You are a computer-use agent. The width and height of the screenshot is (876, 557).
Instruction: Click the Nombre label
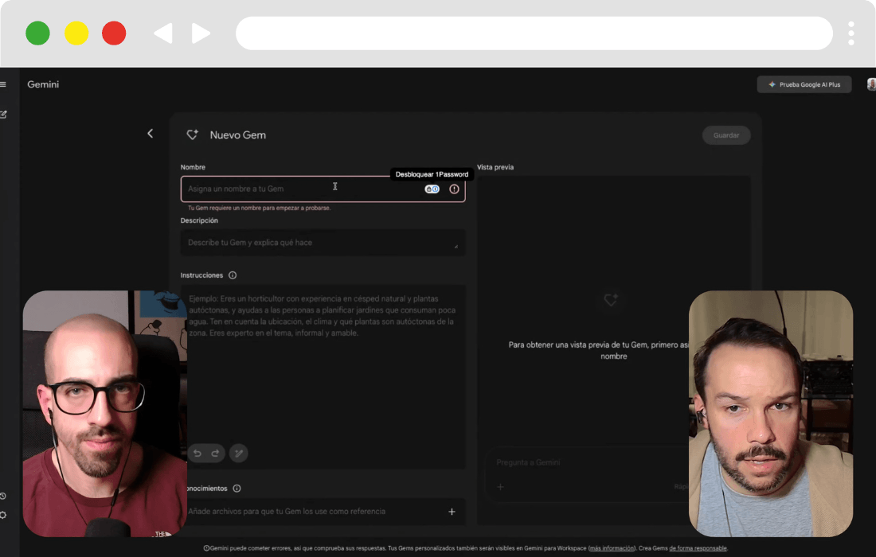click(x=193, y=167)
